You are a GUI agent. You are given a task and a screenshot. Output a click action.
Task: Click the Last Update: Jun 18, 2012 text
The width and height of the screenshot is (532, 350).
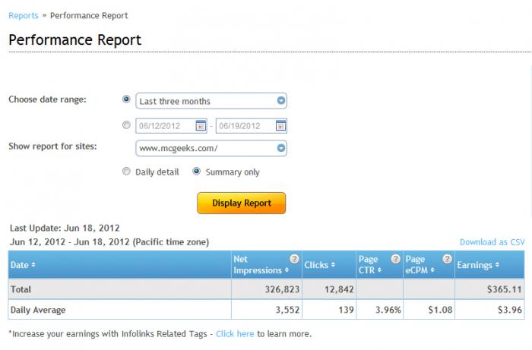coord(65,228)
